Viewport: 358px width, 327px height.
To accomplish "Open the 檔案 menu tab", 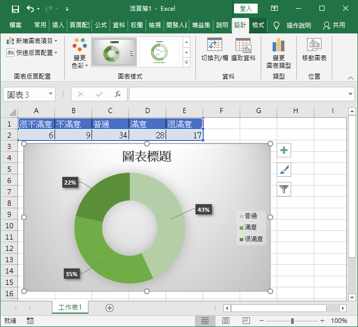I will [x=15, y=25].
